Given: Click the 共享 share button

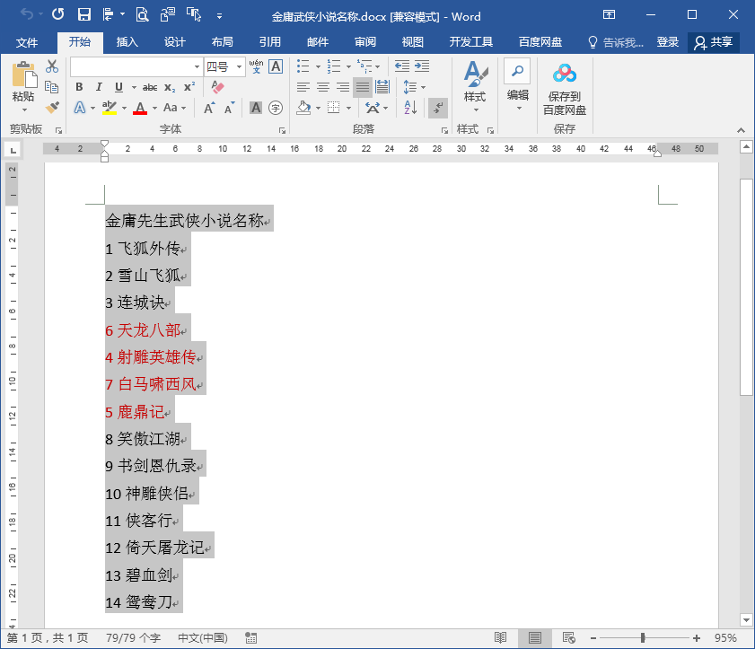Looking at the screenshot, I should click(x=714, y=42).
